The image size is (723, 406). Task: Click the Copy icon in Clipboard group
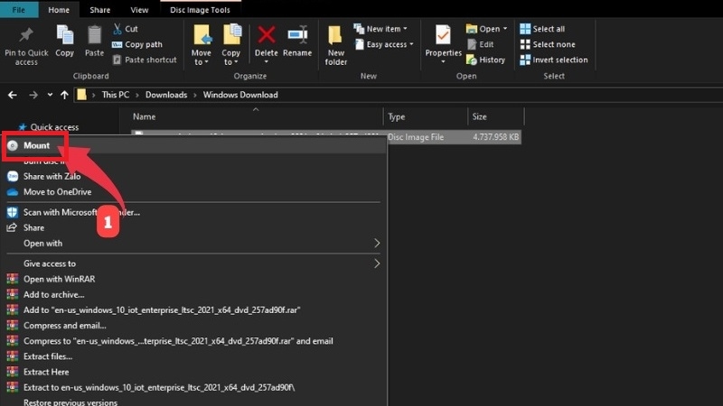tap(64, 36)
